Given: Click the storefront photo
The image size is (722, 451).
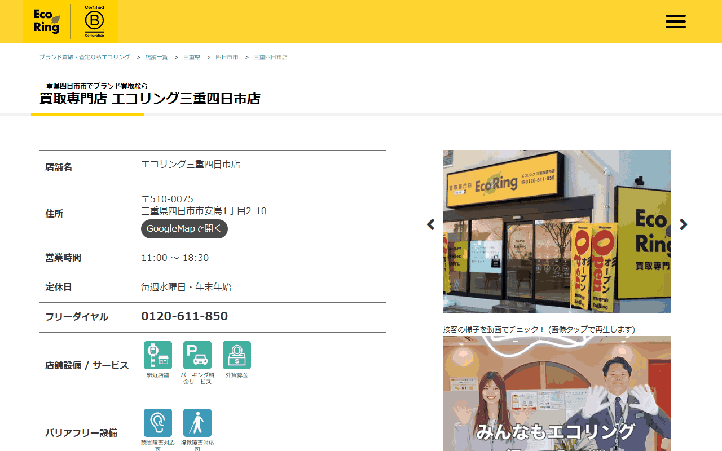Looking at the screenshot, I should pos(557,231).
